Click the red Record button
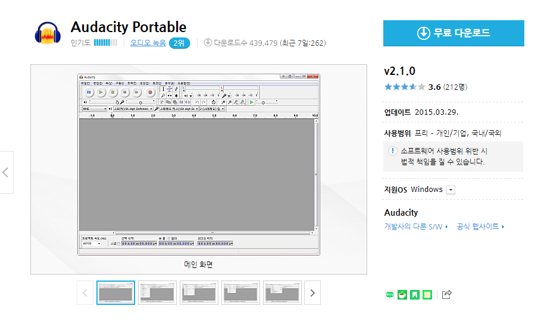The image size is (541, 334). coord(150,92)
